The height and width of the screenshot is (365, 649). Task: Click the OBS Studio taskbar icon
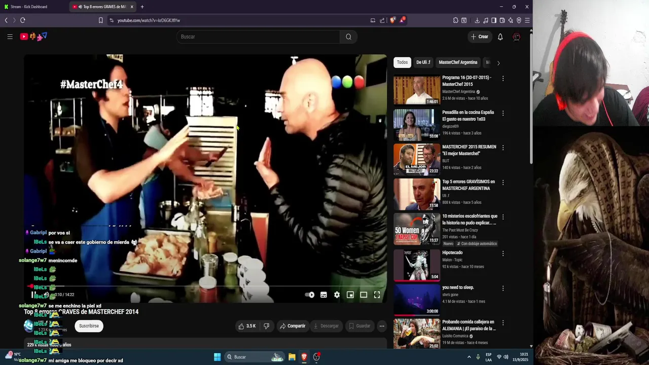(x=316, y=357)
